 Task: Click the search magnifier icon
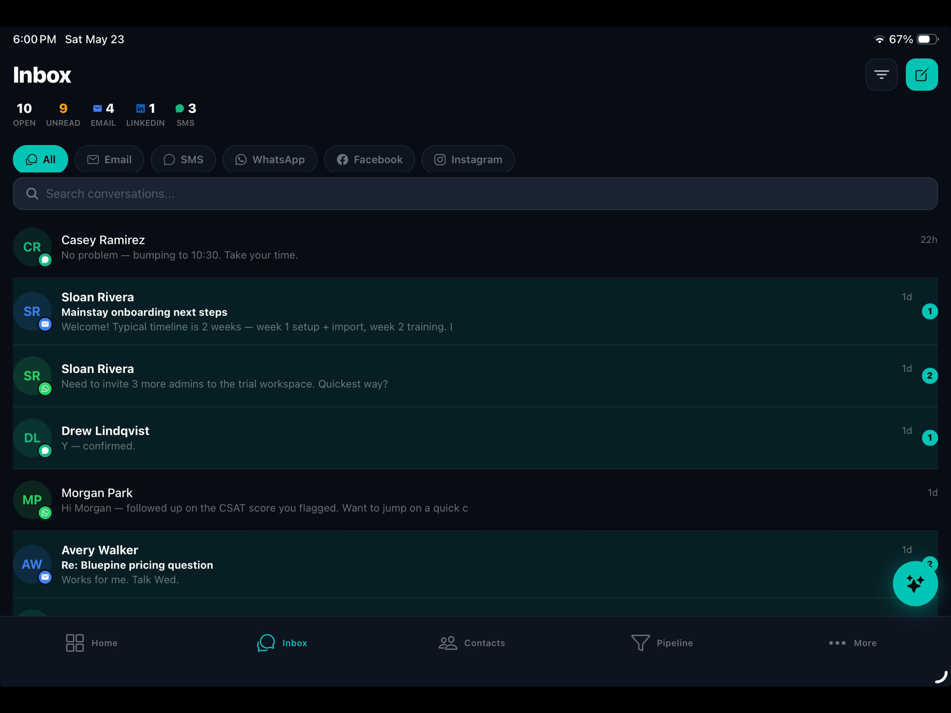click(32, 194)
